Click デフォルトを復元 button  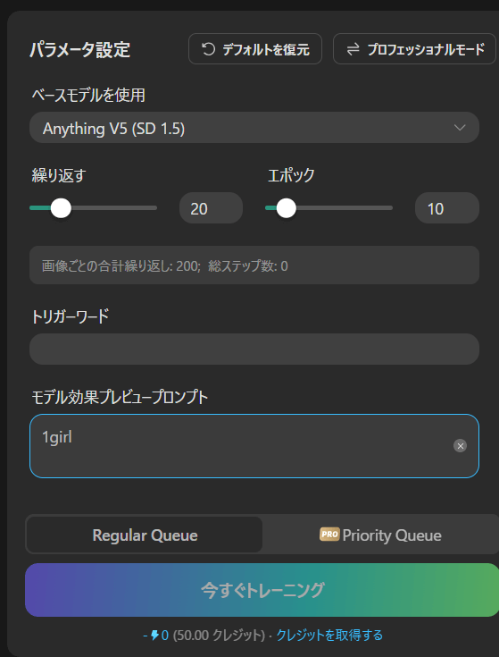click(255, 49)
